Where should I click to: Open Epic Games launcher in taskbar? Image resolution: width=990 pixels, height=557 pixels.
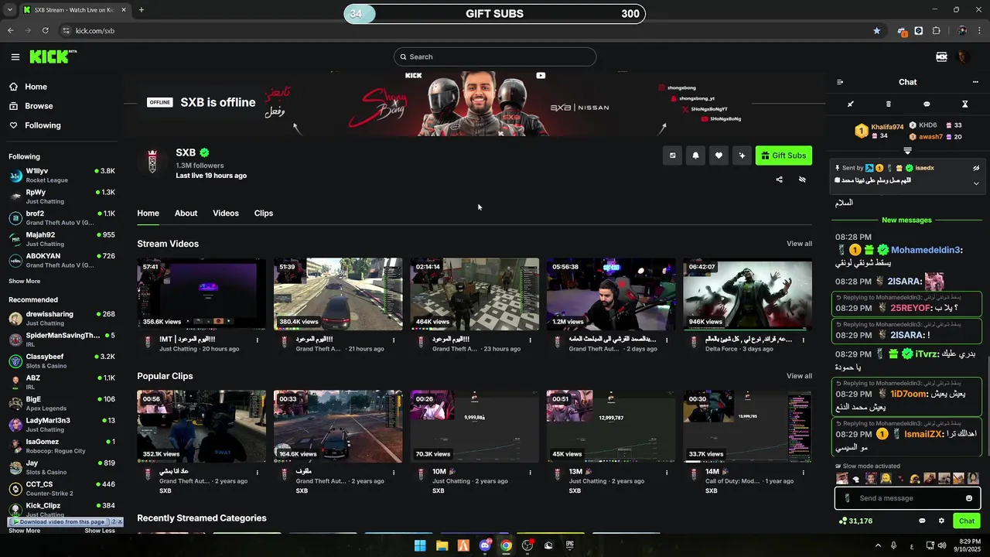570,545
